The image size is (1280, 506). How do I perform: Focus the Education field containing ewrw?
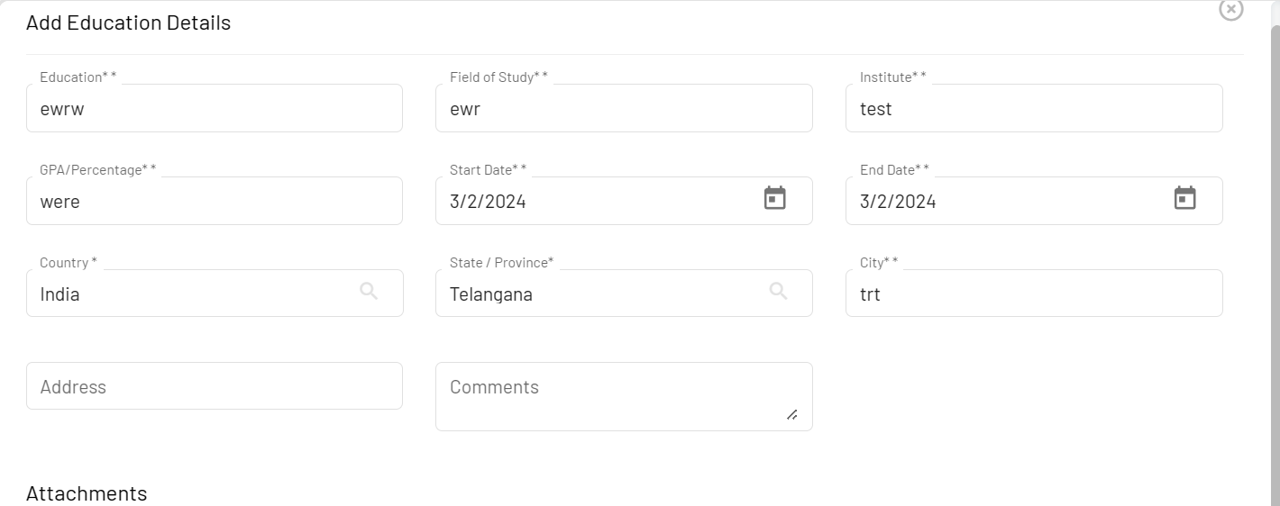(214, 109)
